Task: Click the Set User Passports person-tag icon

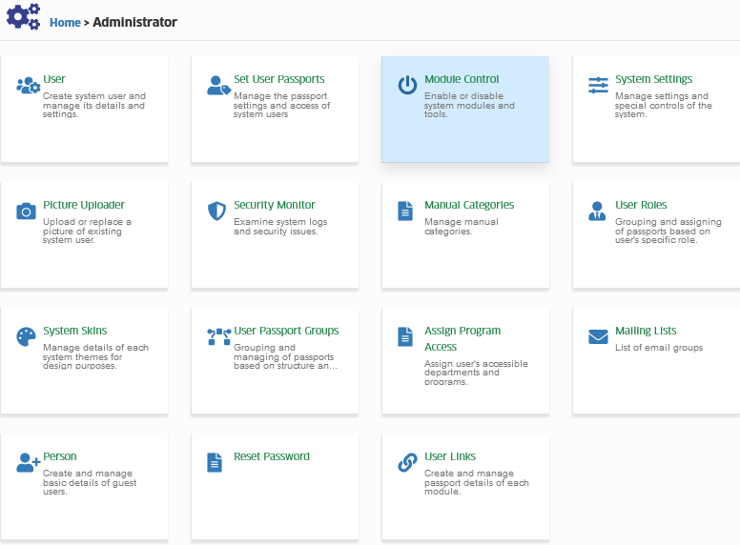Action: 218,86
